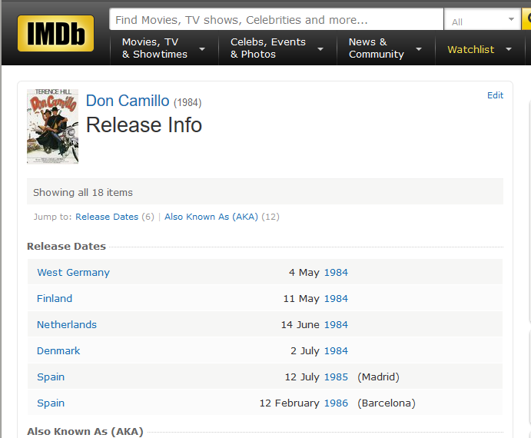Expand the Watchlist dropdown arrow
The image size is (531, 438).
coord(508,49)
